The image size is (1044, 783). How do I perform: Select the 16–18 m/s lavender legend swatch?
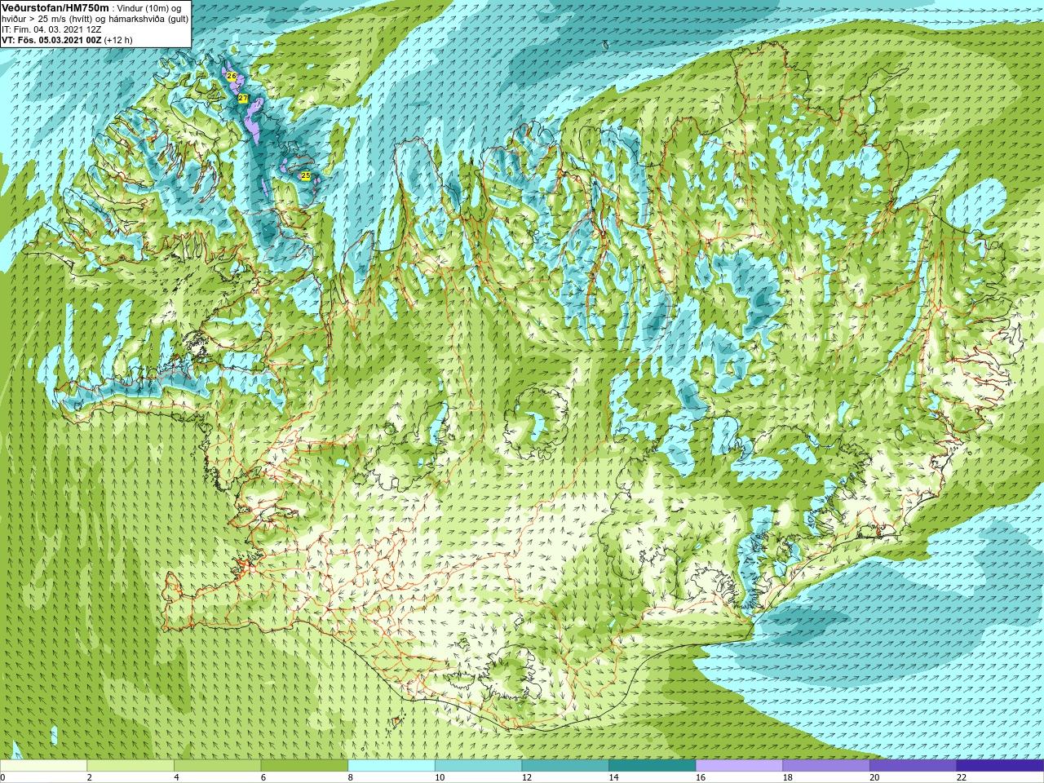[x=739, y=766]
